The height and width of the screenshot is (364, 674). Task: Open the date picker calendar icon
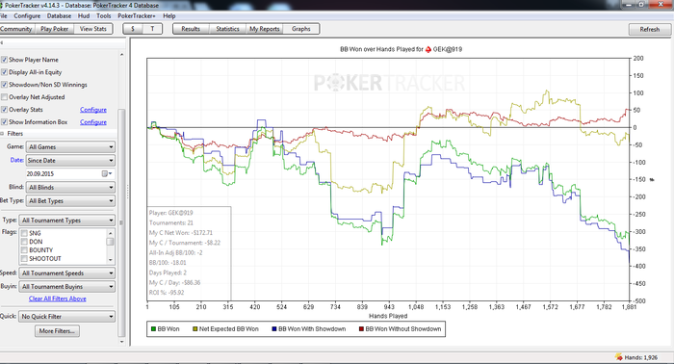[106, 173]
